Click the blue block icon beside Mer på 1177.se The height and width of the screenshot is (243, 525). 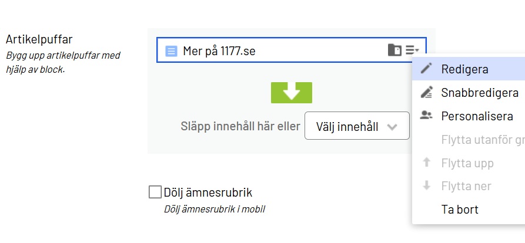coord(171,51)
